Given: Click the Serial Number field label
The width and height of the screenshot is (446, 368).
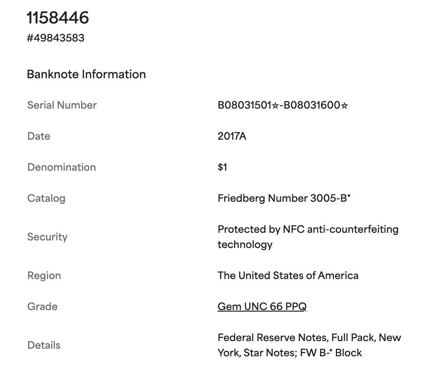Looking at the screenshot, I should click(62, 105).
